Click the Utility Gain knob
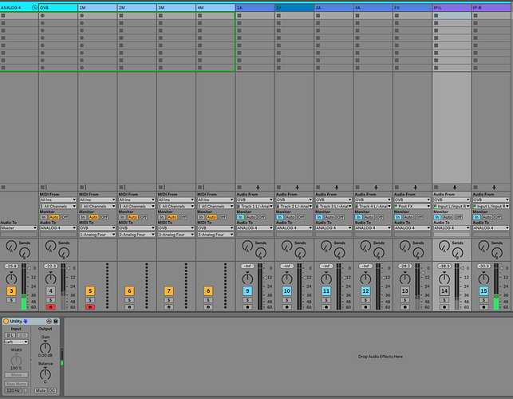The width and height of the screenshot is (513, 399). [x=45, y=346]
